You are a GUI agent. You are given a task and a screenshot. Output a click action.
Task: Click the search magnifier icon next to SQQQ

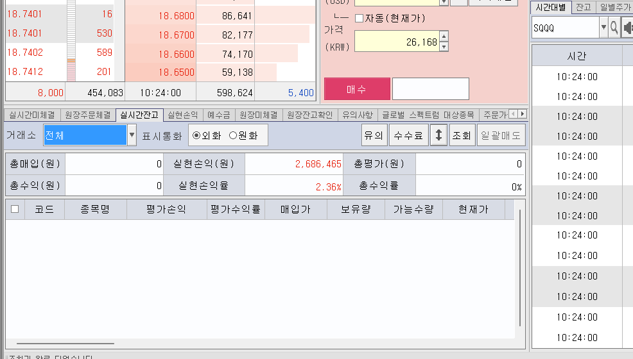pyautogui.click(x=614, y=28)
